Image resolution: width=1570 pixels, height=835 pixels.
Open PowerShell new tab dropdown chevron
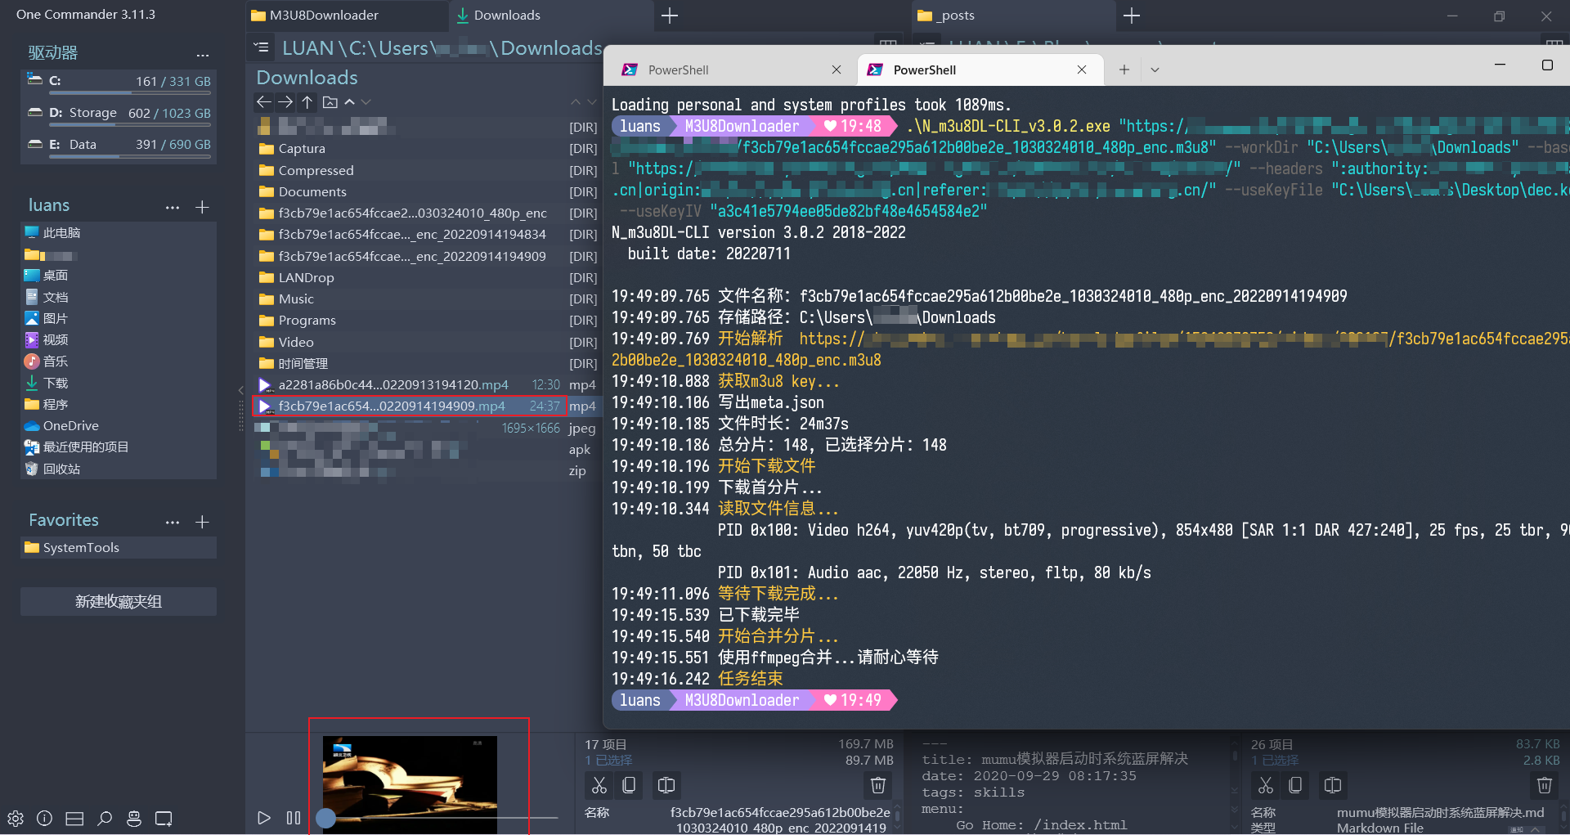point(1155,70)
